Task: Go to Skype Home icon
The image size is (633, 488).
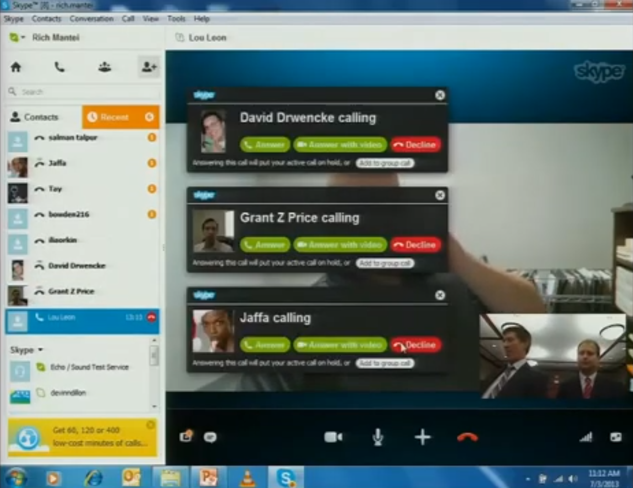Action: (x=16, y=67)
